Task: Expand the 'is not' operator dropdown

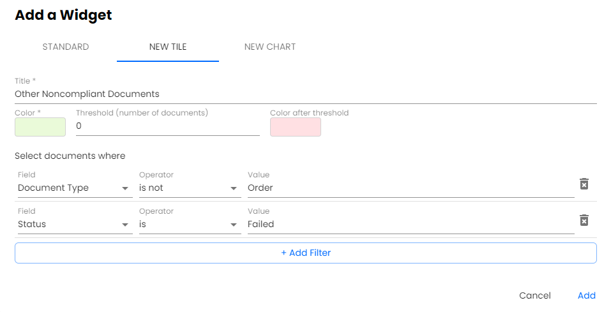Action: coord(189,188)
